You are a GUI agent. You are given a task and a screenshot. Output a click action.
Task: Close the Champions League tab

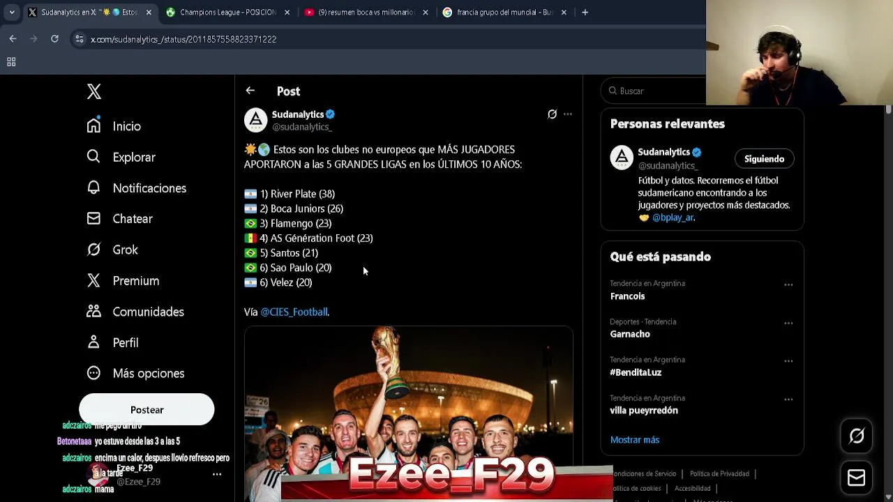[287, 12]
